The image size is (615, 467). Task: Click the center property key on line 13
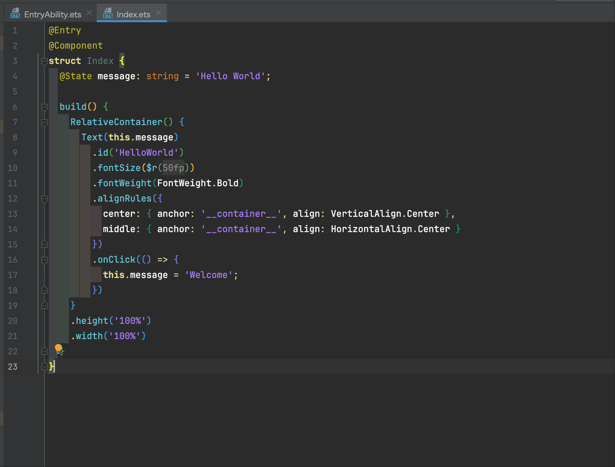[x=119, y=214]
